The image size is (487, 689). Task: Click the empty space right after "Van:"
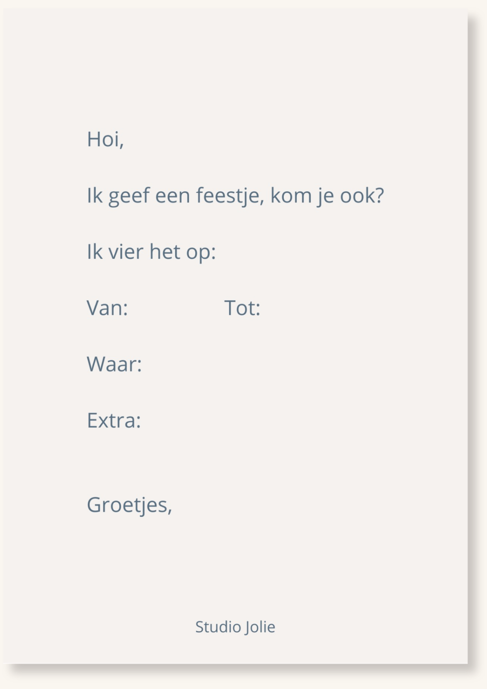[x=172, y=308]
